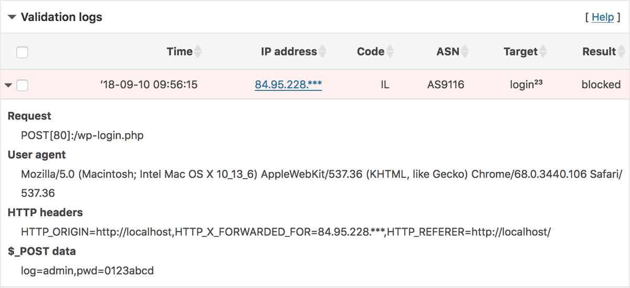Check the select-all checkbox in table header

[23, 52]
